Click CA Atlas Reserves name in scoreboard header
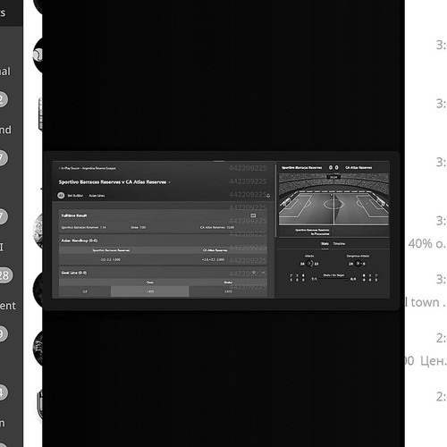447x447 pixels. pyautogui.click(x=358, y=168)
